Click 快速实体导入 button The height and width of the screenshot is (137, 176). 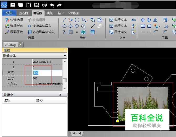click(40, 26)
